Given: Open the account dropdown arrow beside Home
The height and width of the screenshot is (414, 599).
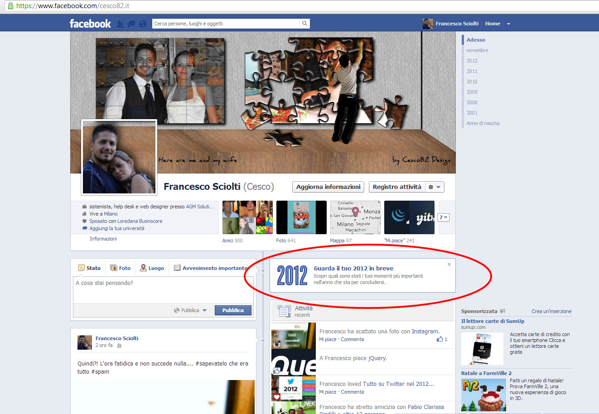Looking at the screenshot, I should click(x=508, y=24).
